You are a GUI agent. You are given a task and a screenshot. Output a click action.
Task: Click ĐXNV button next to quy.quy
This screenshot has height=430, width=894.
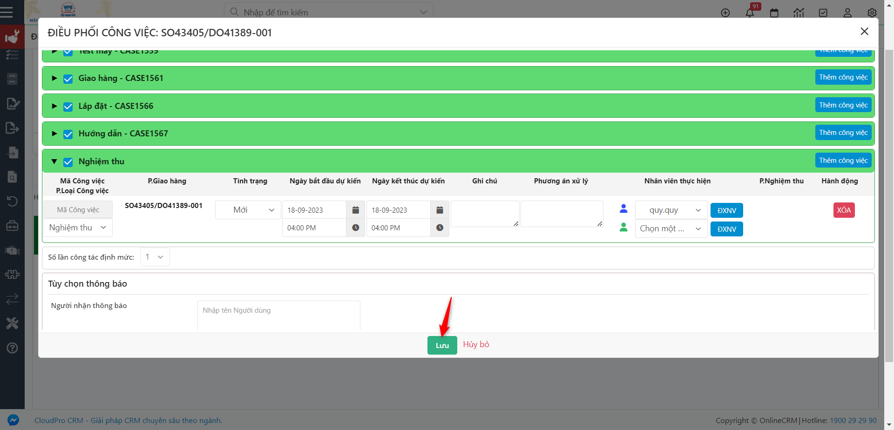coord(726,210)
